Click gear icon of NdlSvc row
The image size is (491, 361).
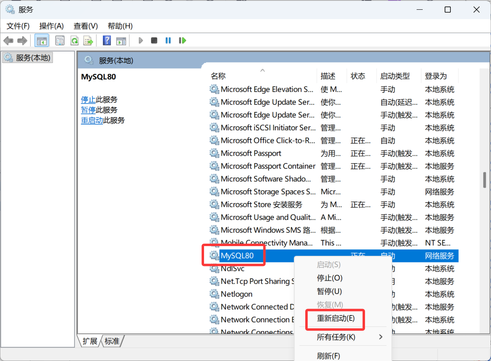click(x=214, y=268)
